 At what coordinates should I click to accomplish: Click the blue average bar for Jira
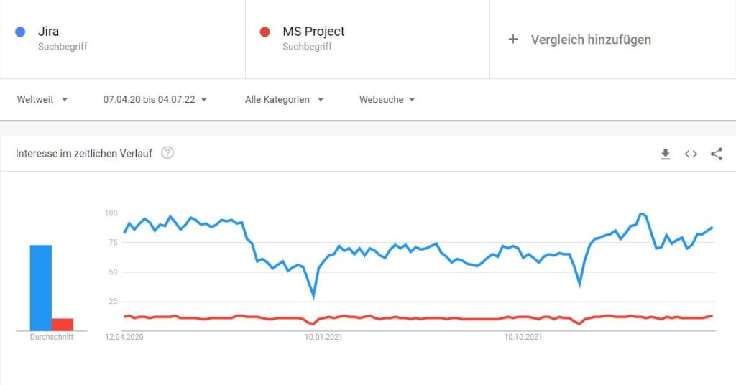[41, 288]
